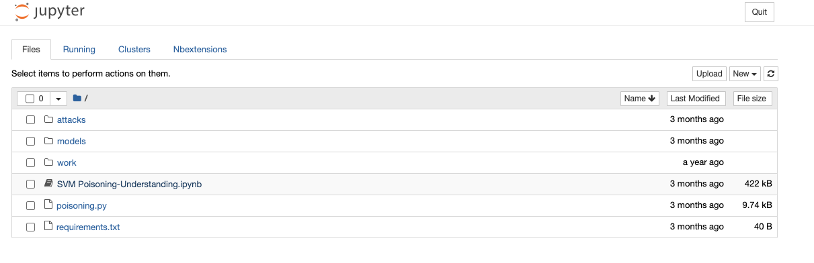Image resolution: width=814 pixels, height=263 pixels.
Task: Open the Nbextensions tab
Action: coord(200,50)
